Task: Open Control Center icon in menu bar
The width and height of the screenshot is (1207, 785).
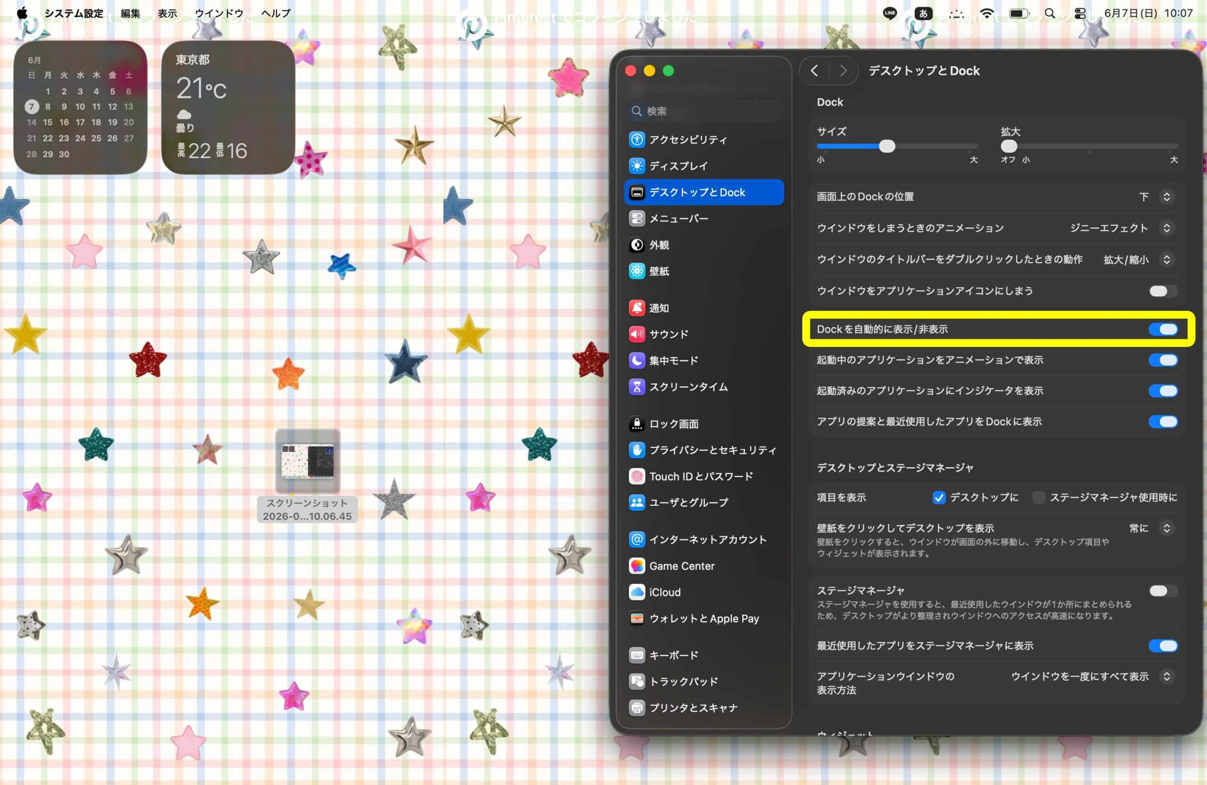Action: [1080, 13]
